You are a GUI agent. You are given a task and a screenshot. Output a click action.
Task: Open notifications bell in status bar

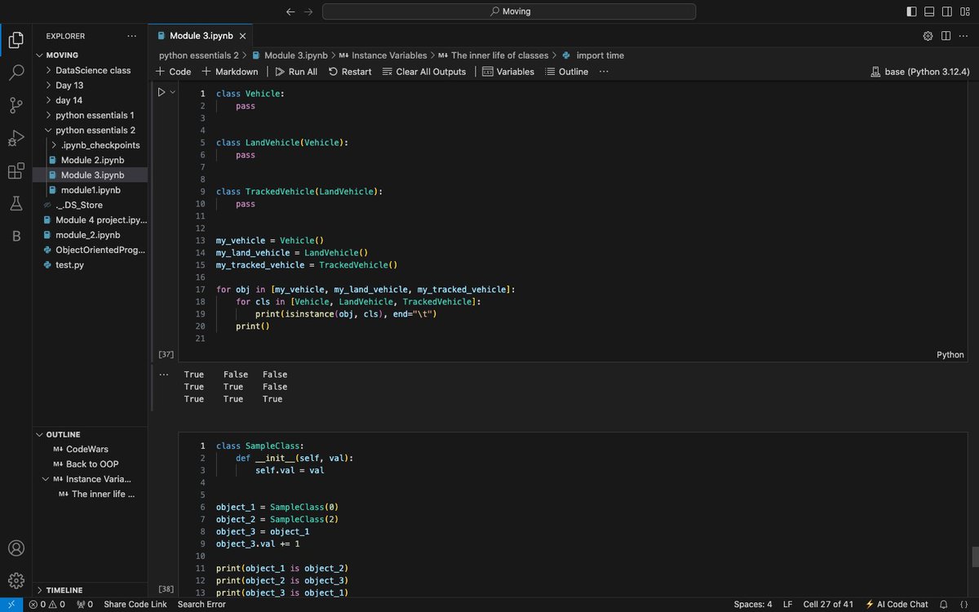click(x=943, y=605)
